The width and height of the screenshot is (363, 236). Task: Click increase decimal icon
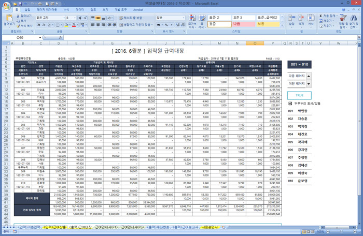coord(177,25)
